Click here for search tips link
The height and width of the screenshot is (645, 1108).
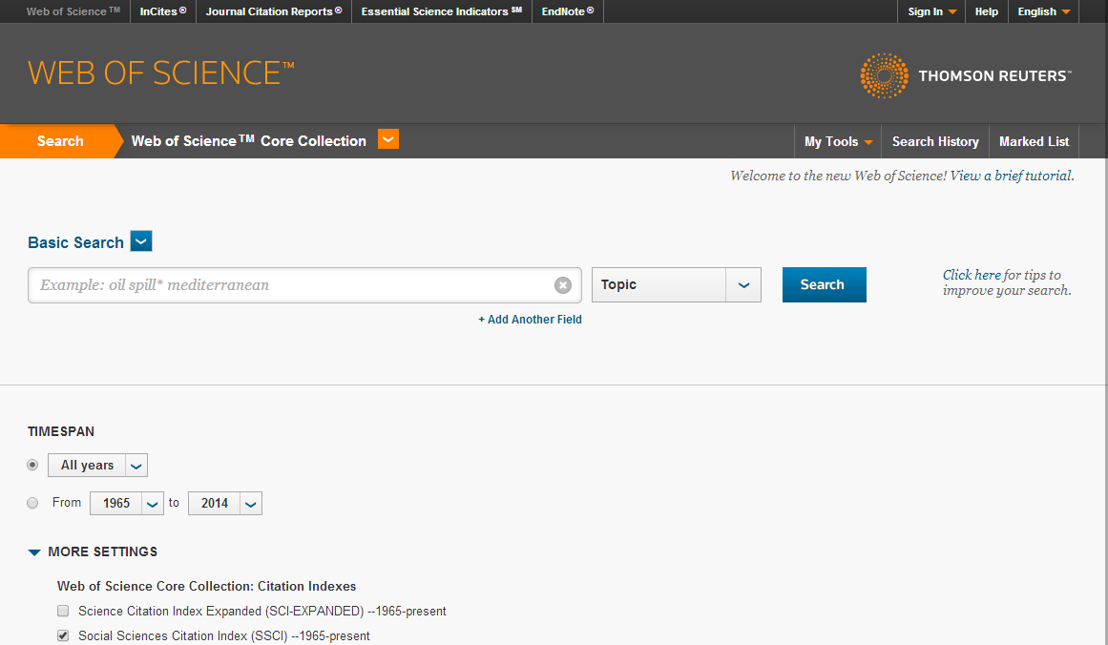[x=972, y=275]
